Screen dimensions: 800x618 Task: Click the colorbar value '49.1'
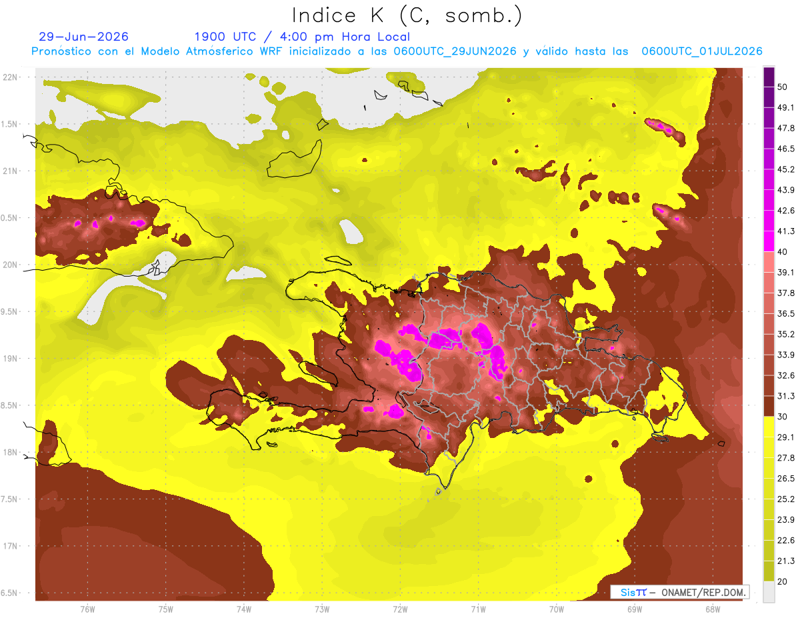[x=786, y=107]
